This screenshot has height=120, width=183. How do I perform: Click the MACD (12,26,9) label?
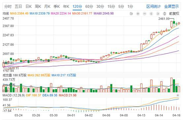pyautogui.click(x=14, y=95)
